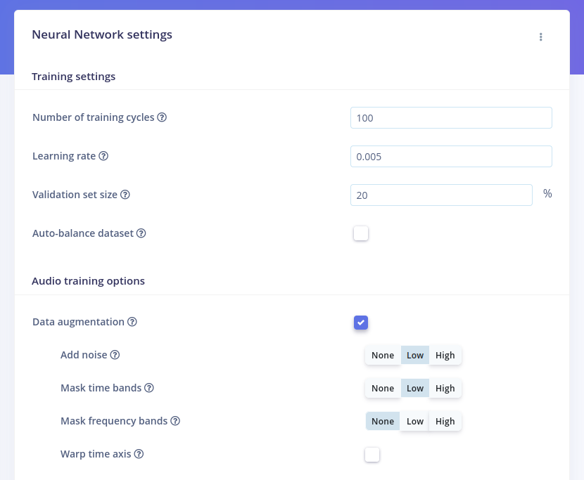Open help tooltip for Data augmentation
584x480 pixels.
pyautogui.click(x=132, y=322)
